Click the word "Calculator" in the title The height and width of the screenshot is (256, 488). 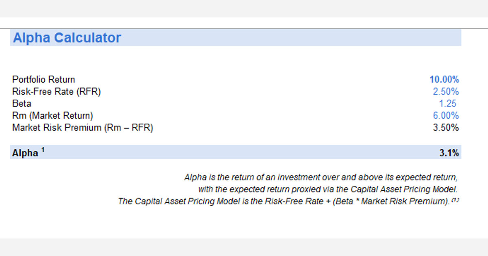tap(87, 38)
